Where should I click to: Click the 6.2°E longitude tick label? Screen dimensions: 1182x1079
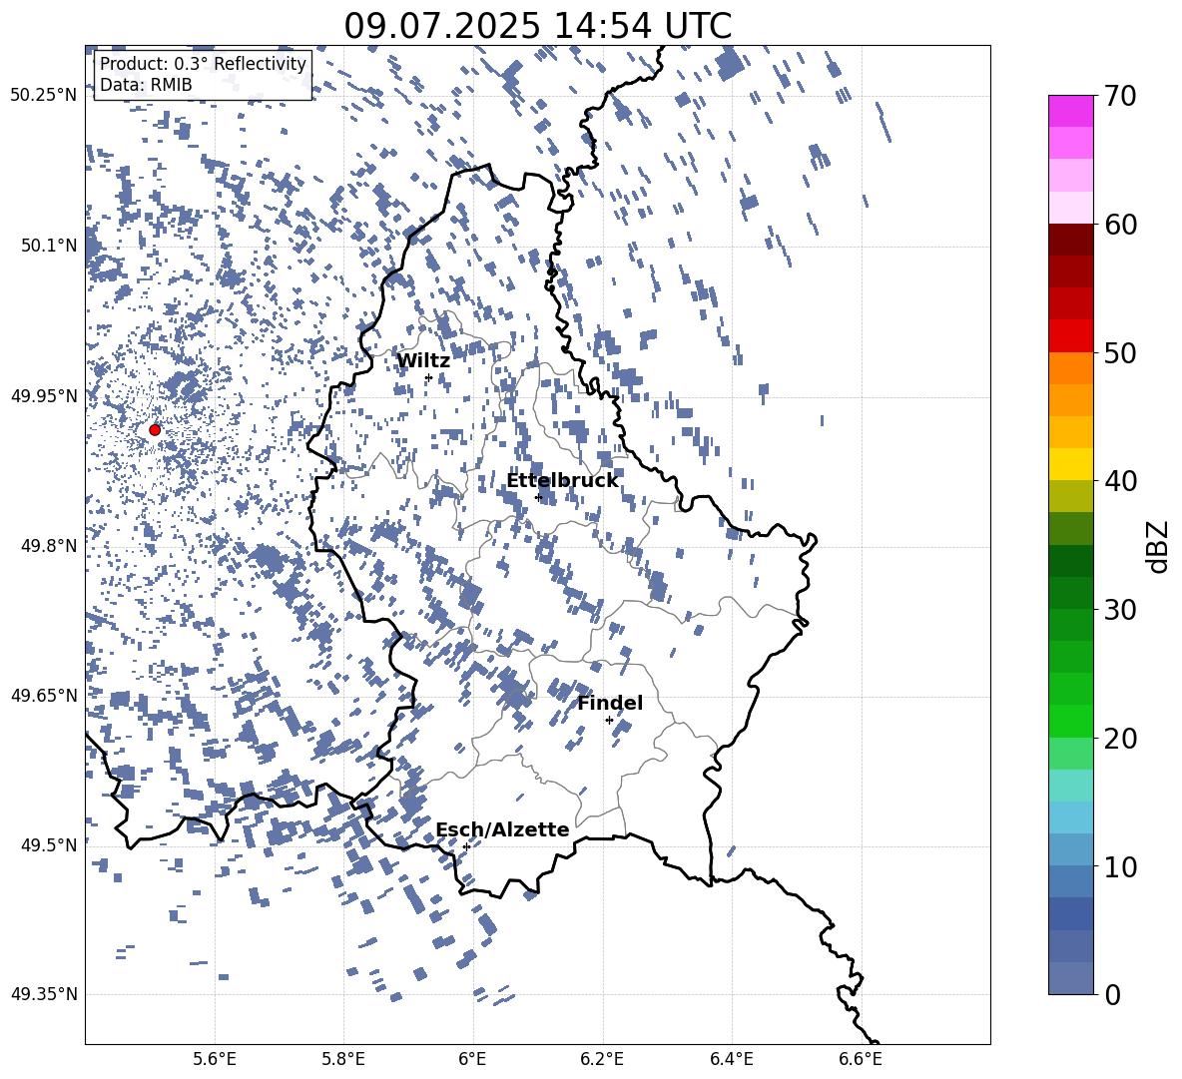click(602, 1059)
